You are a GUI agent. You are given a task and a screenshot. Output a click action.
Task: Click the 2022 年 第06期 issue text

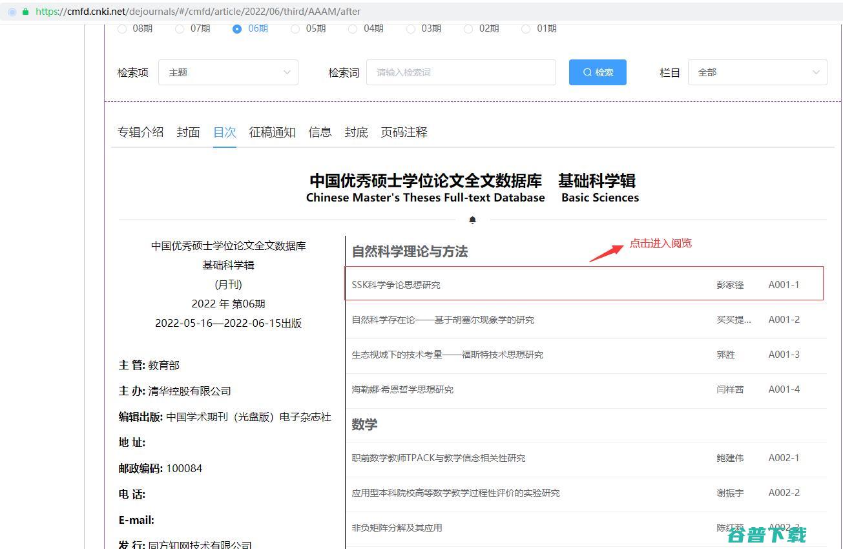[228, 304]
